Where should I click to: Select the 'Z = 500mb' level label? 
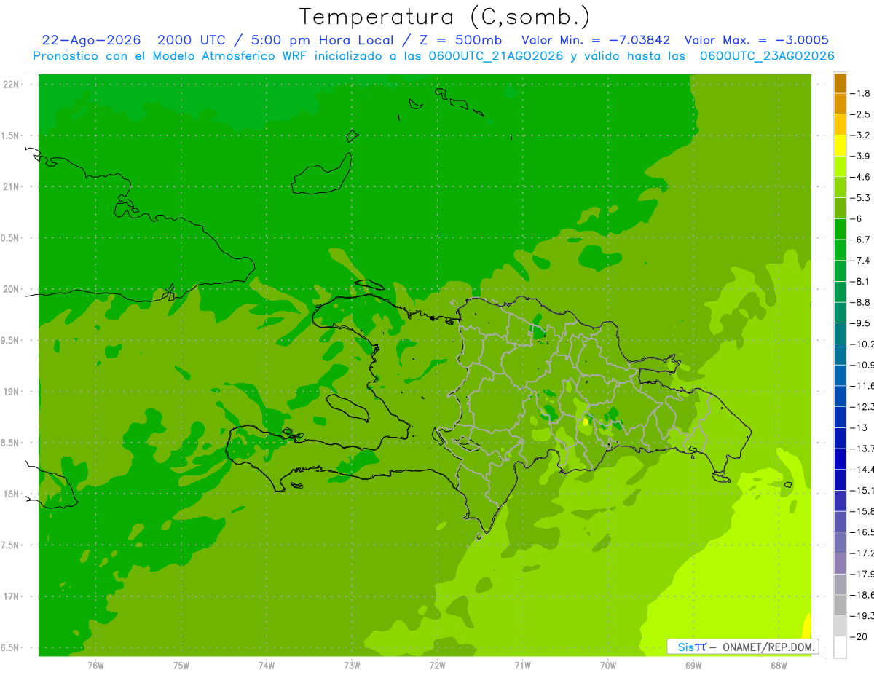460,40
